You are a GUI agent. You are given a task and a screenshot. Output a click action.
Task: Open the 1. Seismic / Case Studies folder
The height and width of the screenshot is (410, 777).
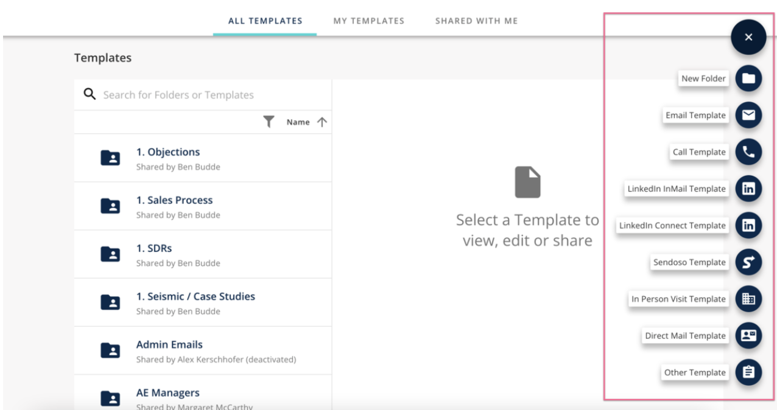195,297
